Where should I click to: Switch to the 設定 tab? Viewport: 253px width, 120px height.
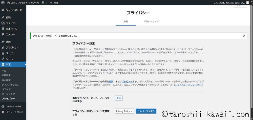pos(126,22)
